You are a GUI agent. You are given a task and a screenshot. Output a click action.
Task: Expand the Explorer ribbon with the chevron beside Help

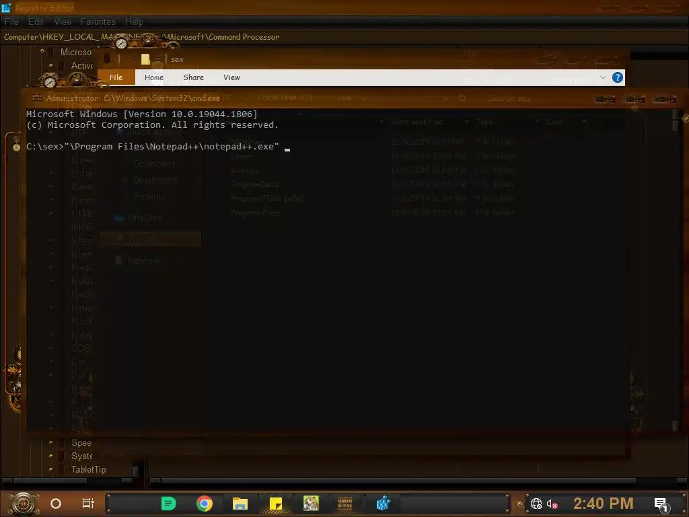pos(602,77)
